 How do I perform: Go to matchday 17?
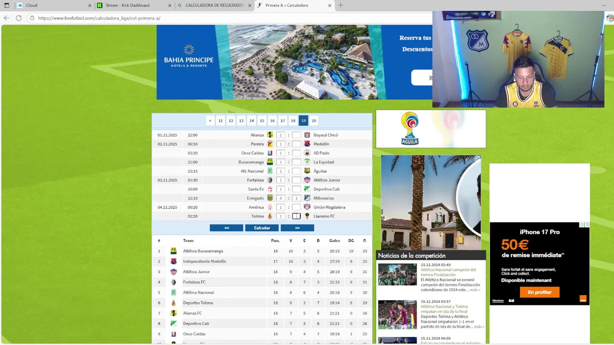pyautogui.click(x=283, y=121)
